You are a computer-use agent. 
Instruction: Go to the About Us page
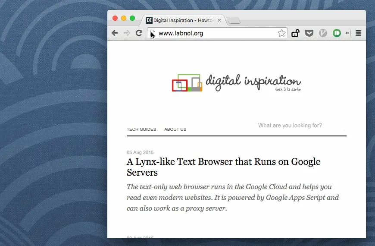(175, 129)
